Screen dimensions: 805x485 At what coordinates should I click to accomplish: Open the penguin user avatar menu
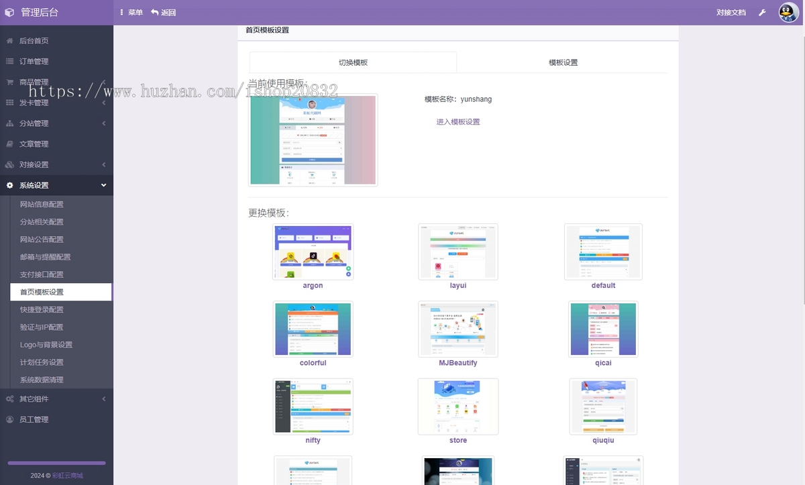[x=788, y=13]
